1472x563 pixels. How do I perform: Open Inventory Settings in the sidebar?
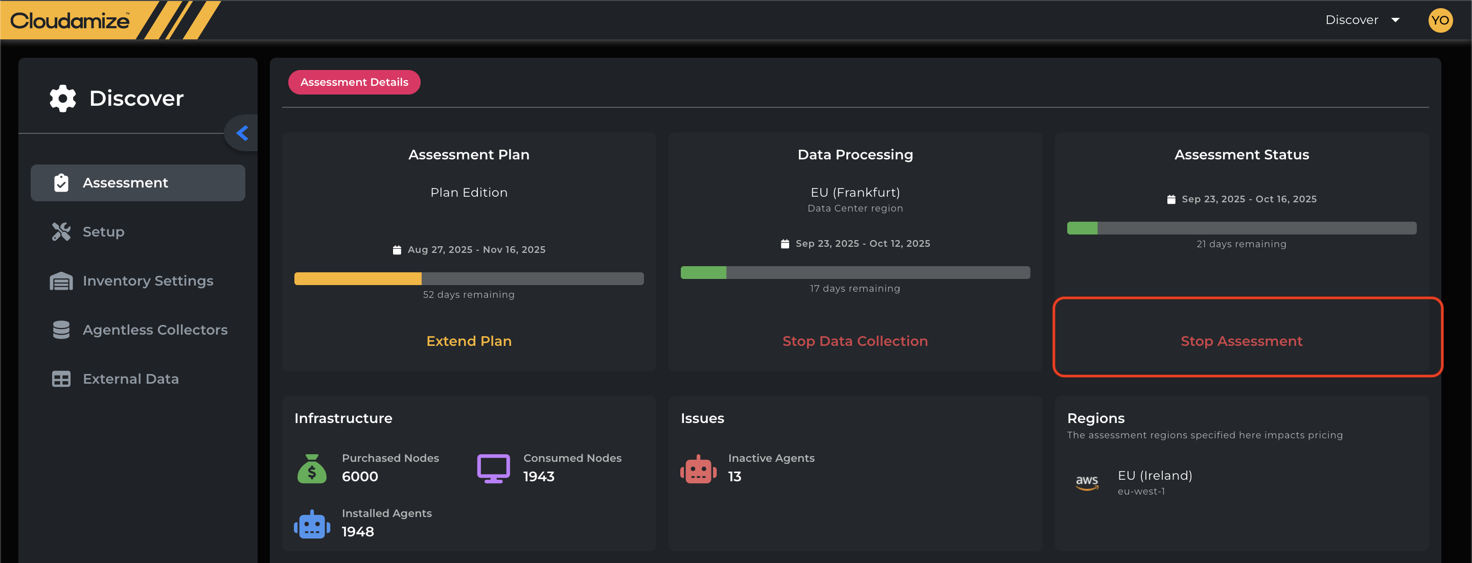coord(147,281)
